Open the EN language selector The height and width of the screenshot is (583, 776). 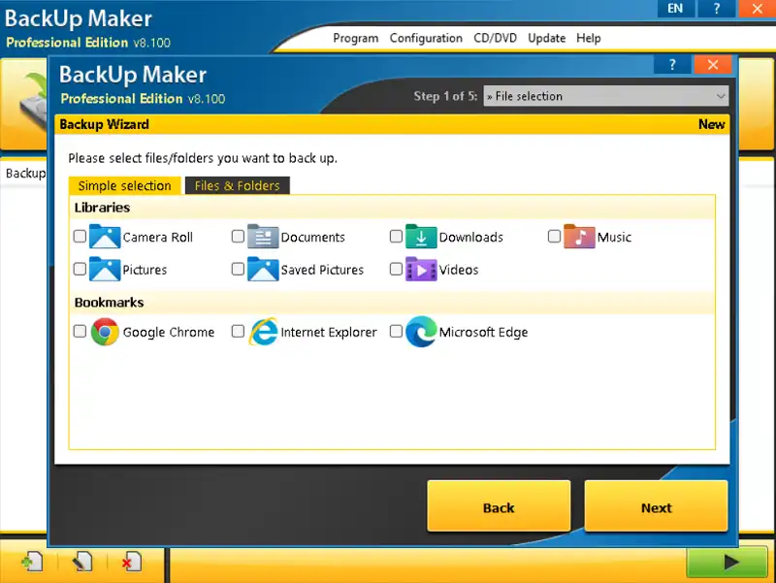(676, 9)
